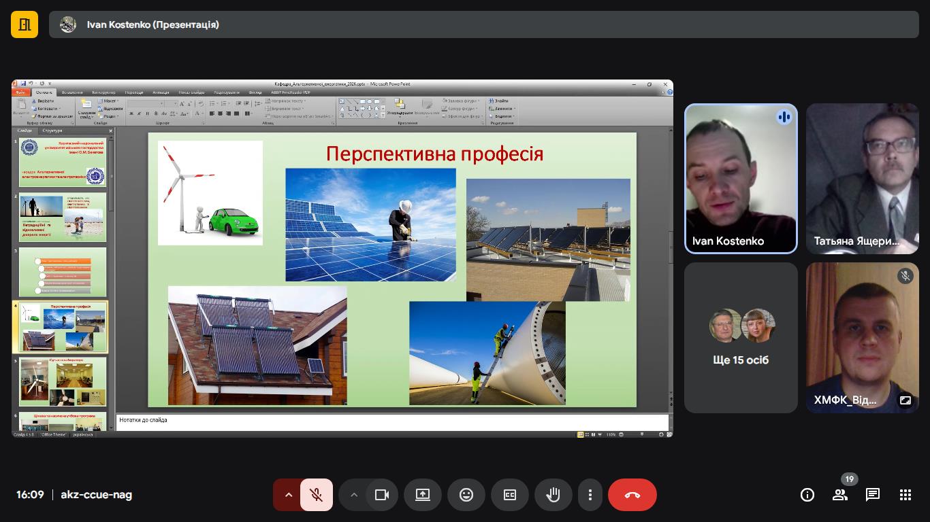The image size is (930, 522).
Task: Unmute the microphone in the Meet toolbar
Action: (x=316, y=495)
